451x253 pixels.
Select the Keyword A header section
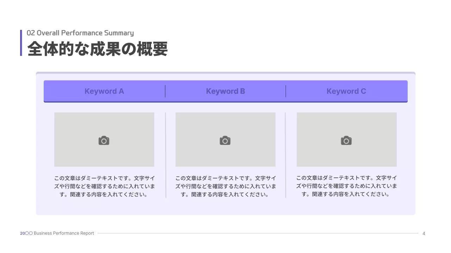104,91
